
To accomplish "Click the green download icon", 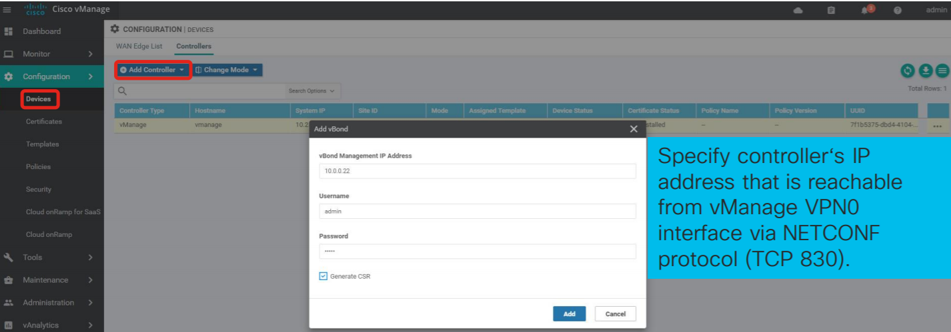I will 925,71.
